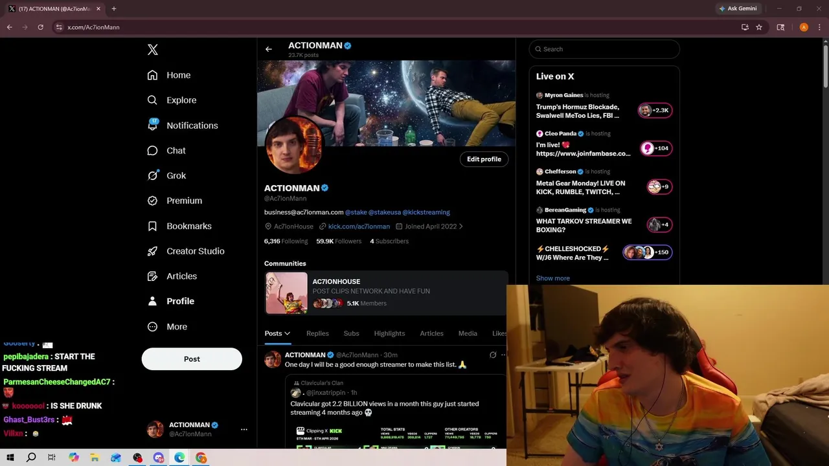The height and width of the screenshot is (466, 829).
Task: View the 6,316 Following list
Action: (286, 241)
